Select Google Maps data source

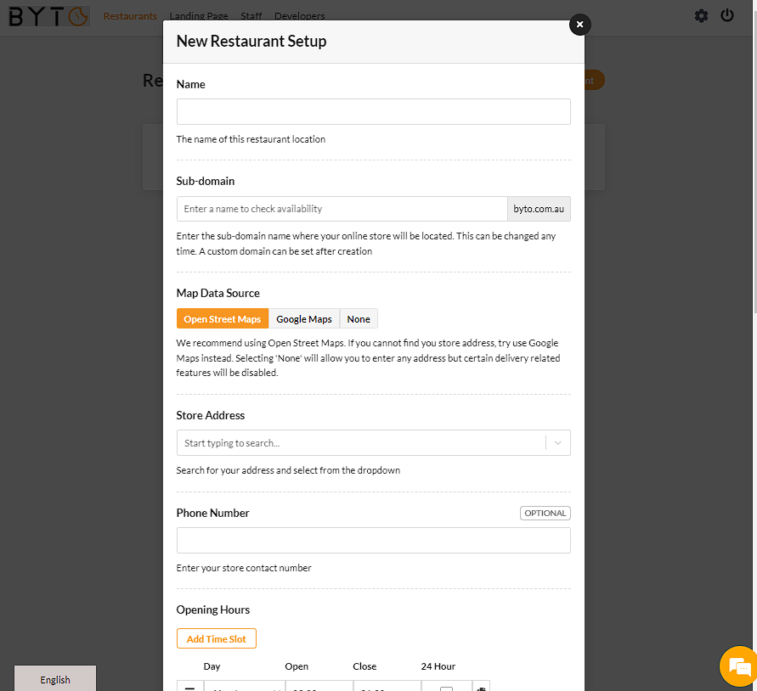(303, 319)
